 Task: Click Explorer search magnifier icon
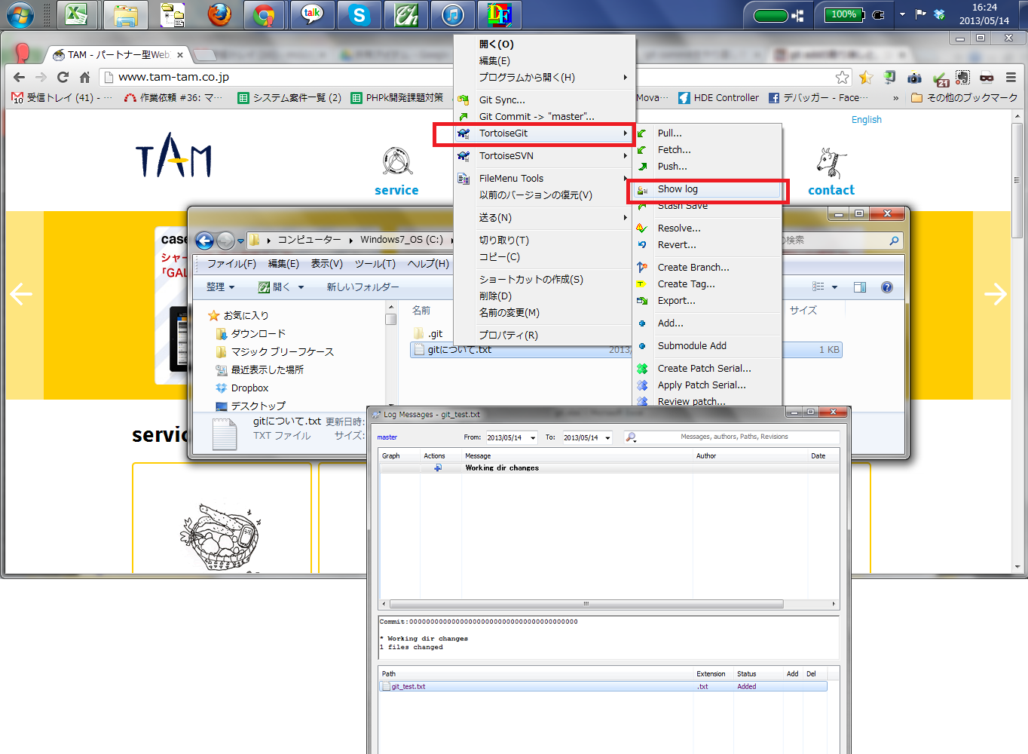pos(894,241)
